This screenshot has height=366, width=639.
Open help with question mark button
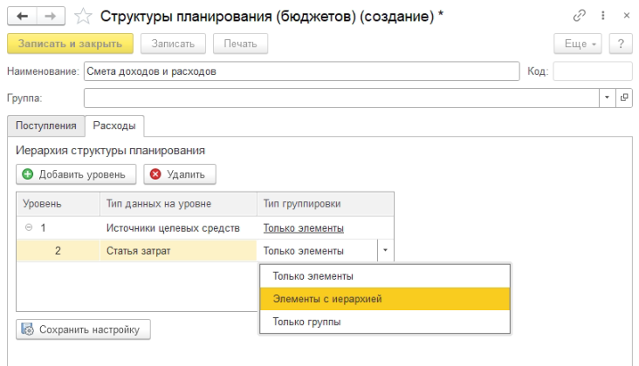pos(620,44)
